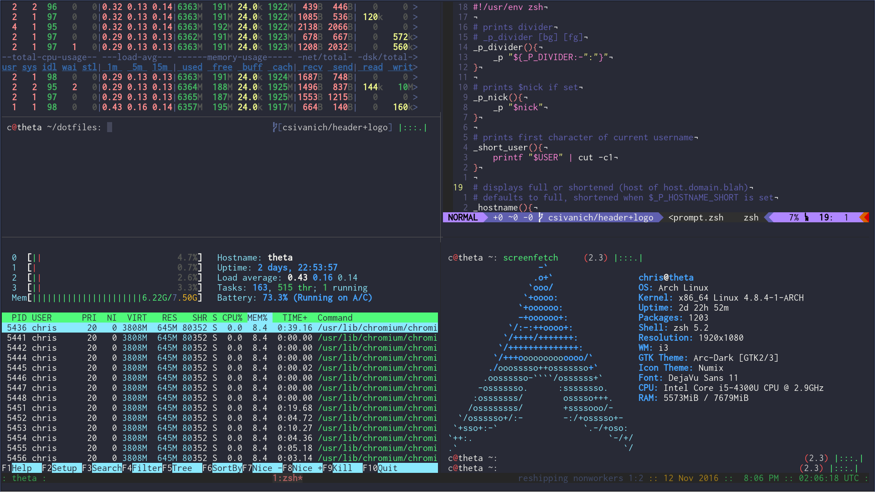The width and height of the screenshot is (875, 492).
Task: Click the dotfiles shell prompt cursor
Action: (x=109, y=127)
